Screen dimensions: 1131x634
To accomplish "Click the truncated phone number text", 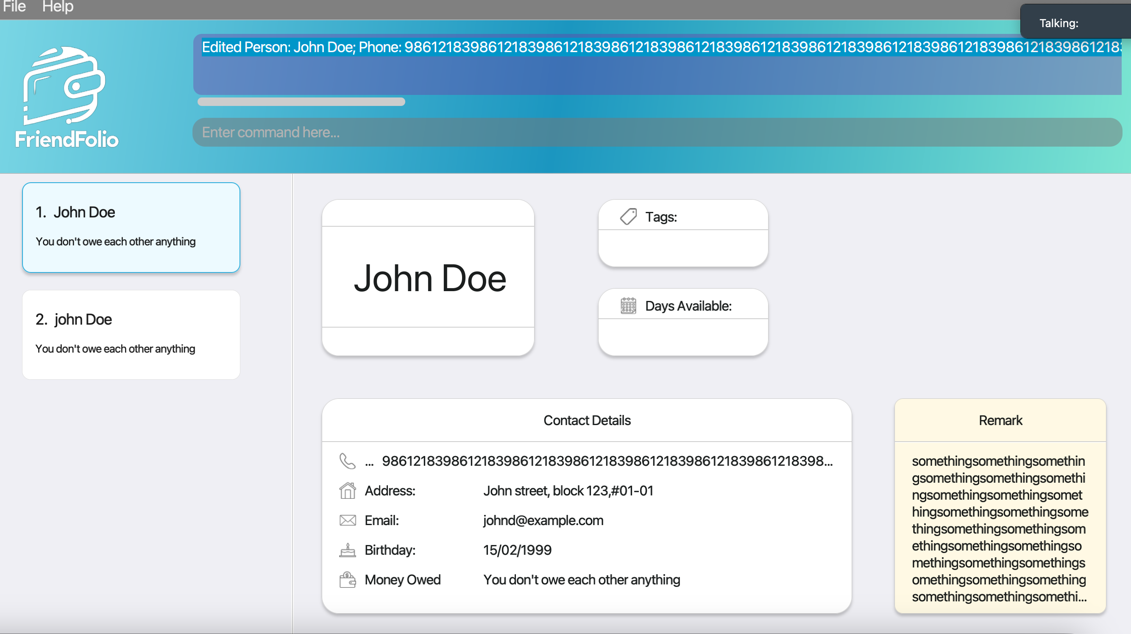I will (x=607, y=461).
